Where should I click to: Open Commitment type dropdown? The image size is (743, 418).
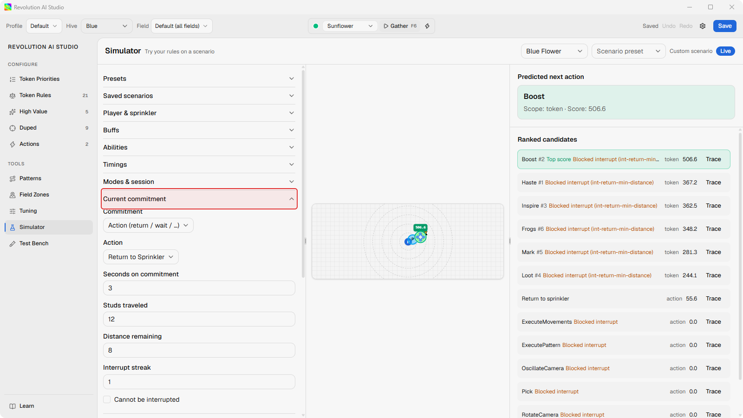[148, 225]
